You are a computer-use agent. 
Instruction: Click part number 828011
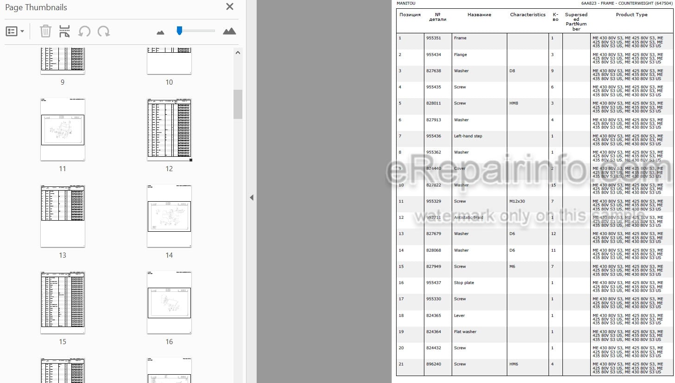434,103
